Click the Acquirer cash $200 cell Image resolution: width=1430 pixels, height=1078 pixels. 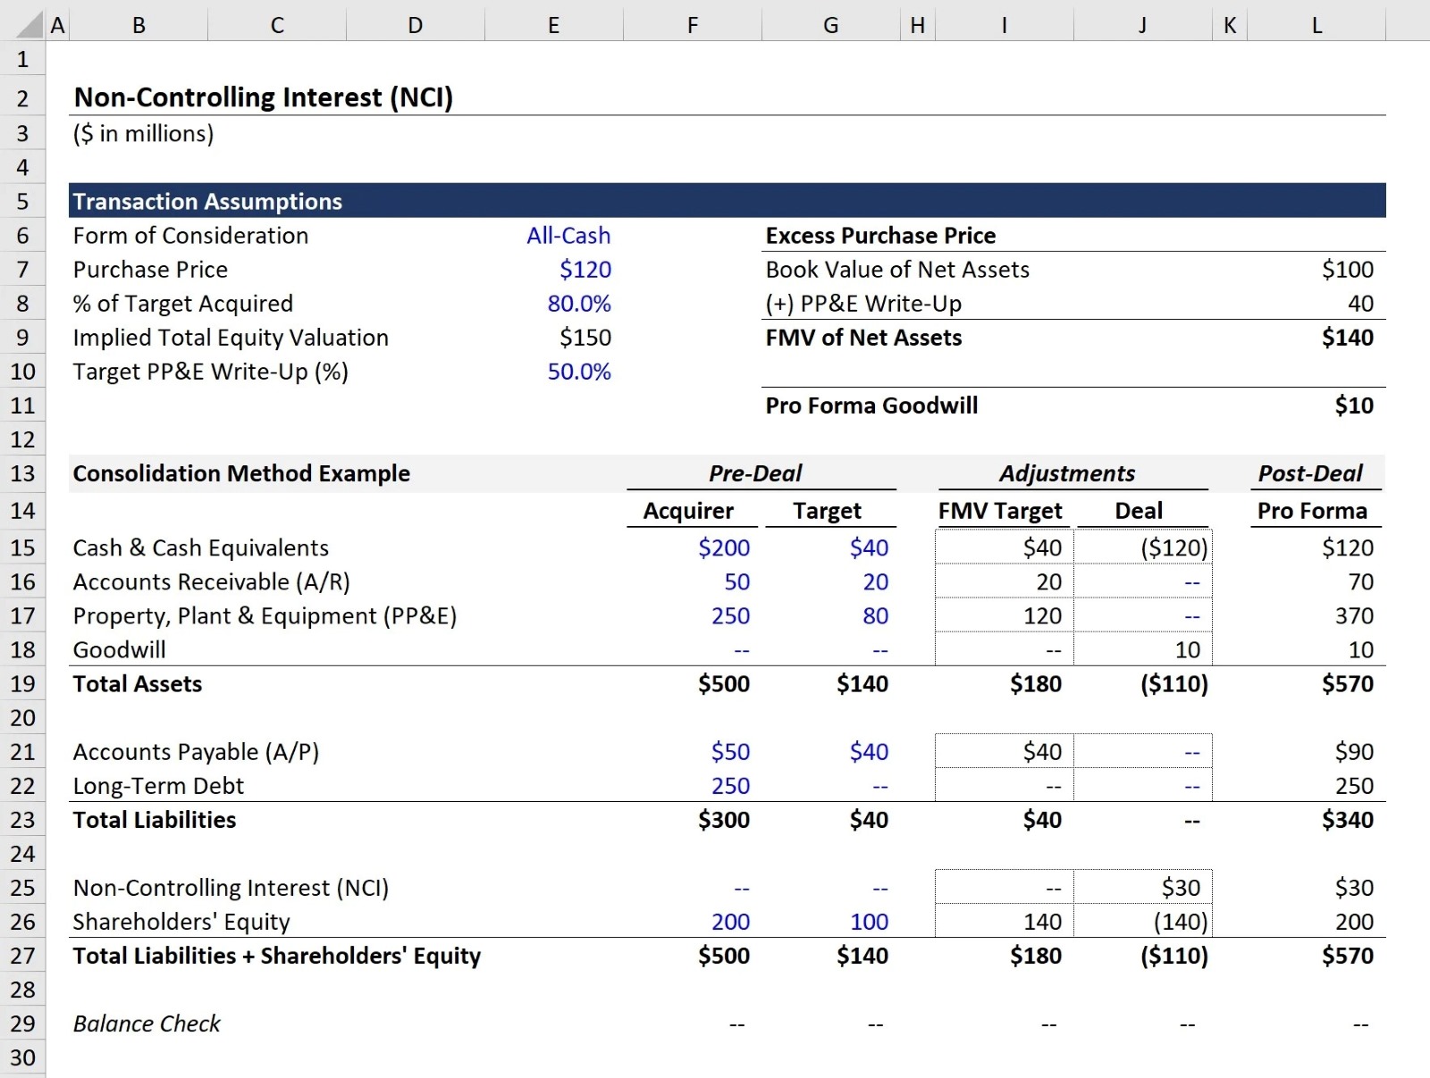click(723, 547)
